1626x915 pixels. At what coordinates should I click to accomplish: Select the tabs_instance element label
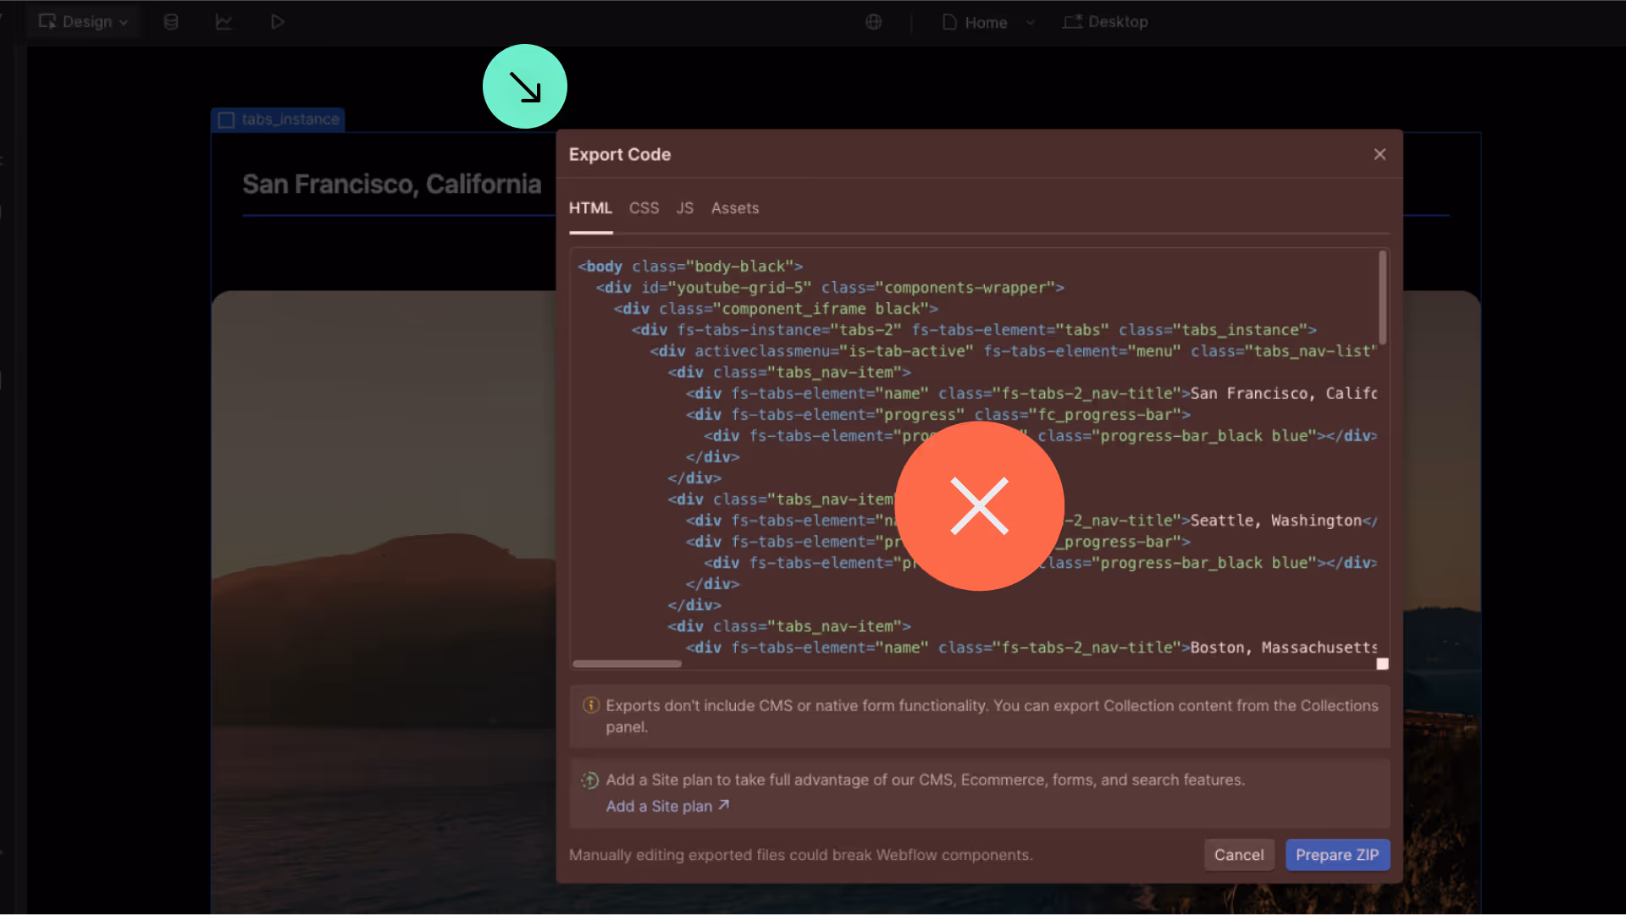[x=279, y=119]
